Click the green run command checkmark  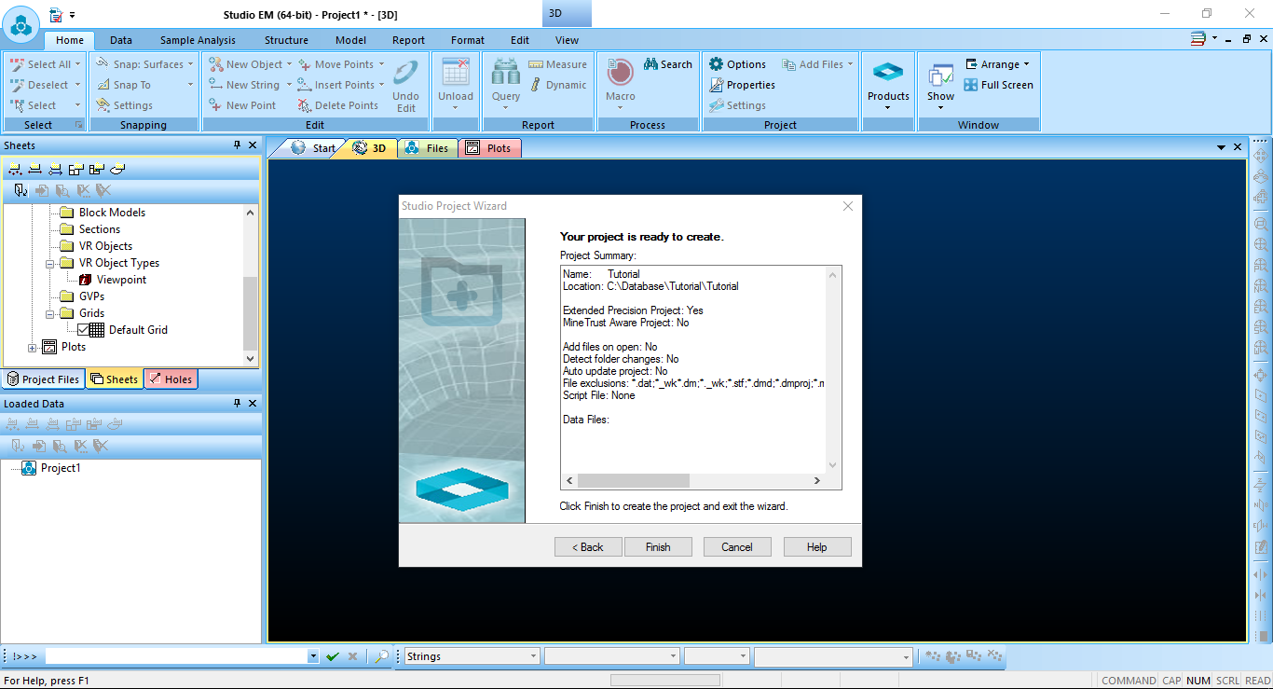333,656
